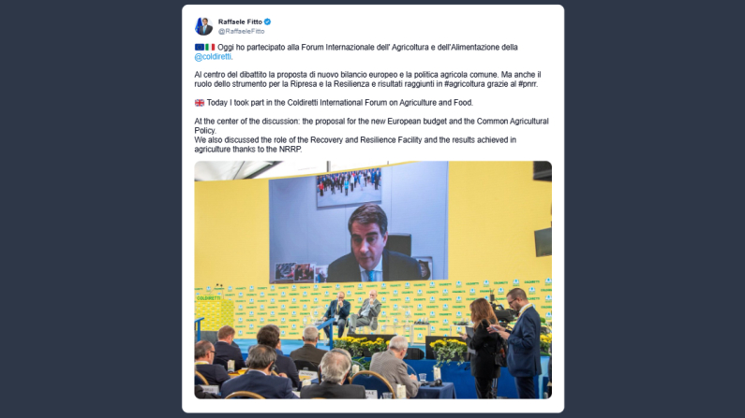Click Raffaele Fitto's profile avatar
Image resolution: width=745 pixels, height=418 pixels.
204,26
